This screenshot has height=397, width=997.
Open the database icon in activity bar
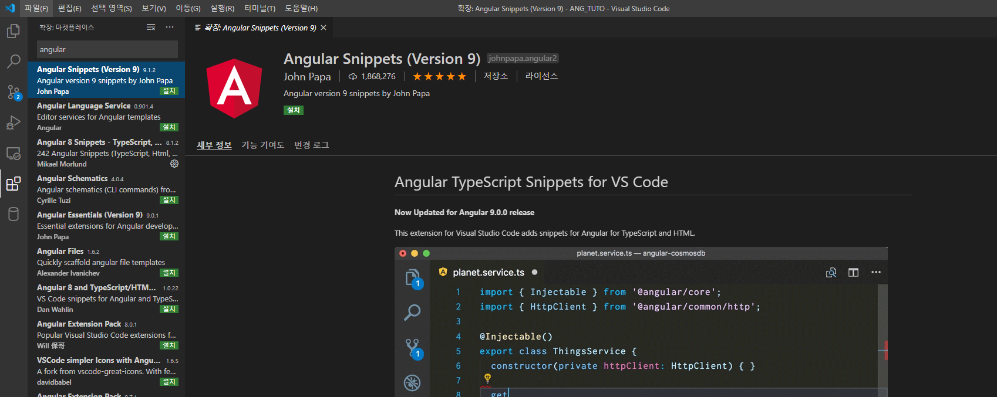pyautogui.click(x=14, y=214)
